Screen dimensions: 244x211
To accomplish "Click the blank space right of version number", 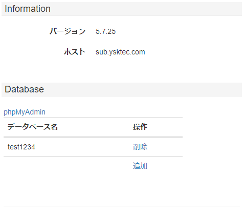I will pyautogui.click(x=179, y=31).
